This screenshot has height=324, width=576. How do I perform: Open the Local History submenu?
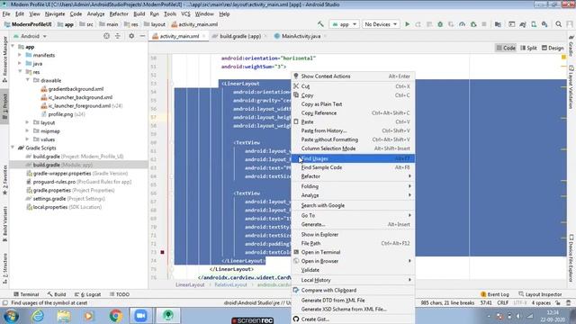pyautogui.click(x=353, y=280)
